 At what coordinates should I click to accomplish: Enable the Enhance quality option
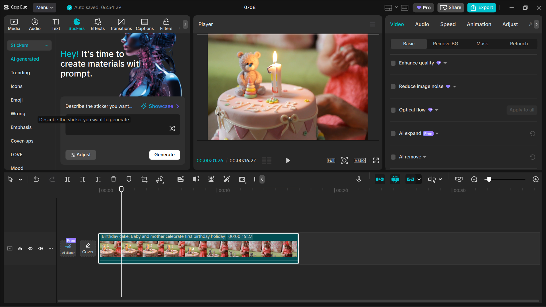coord(393,63)
